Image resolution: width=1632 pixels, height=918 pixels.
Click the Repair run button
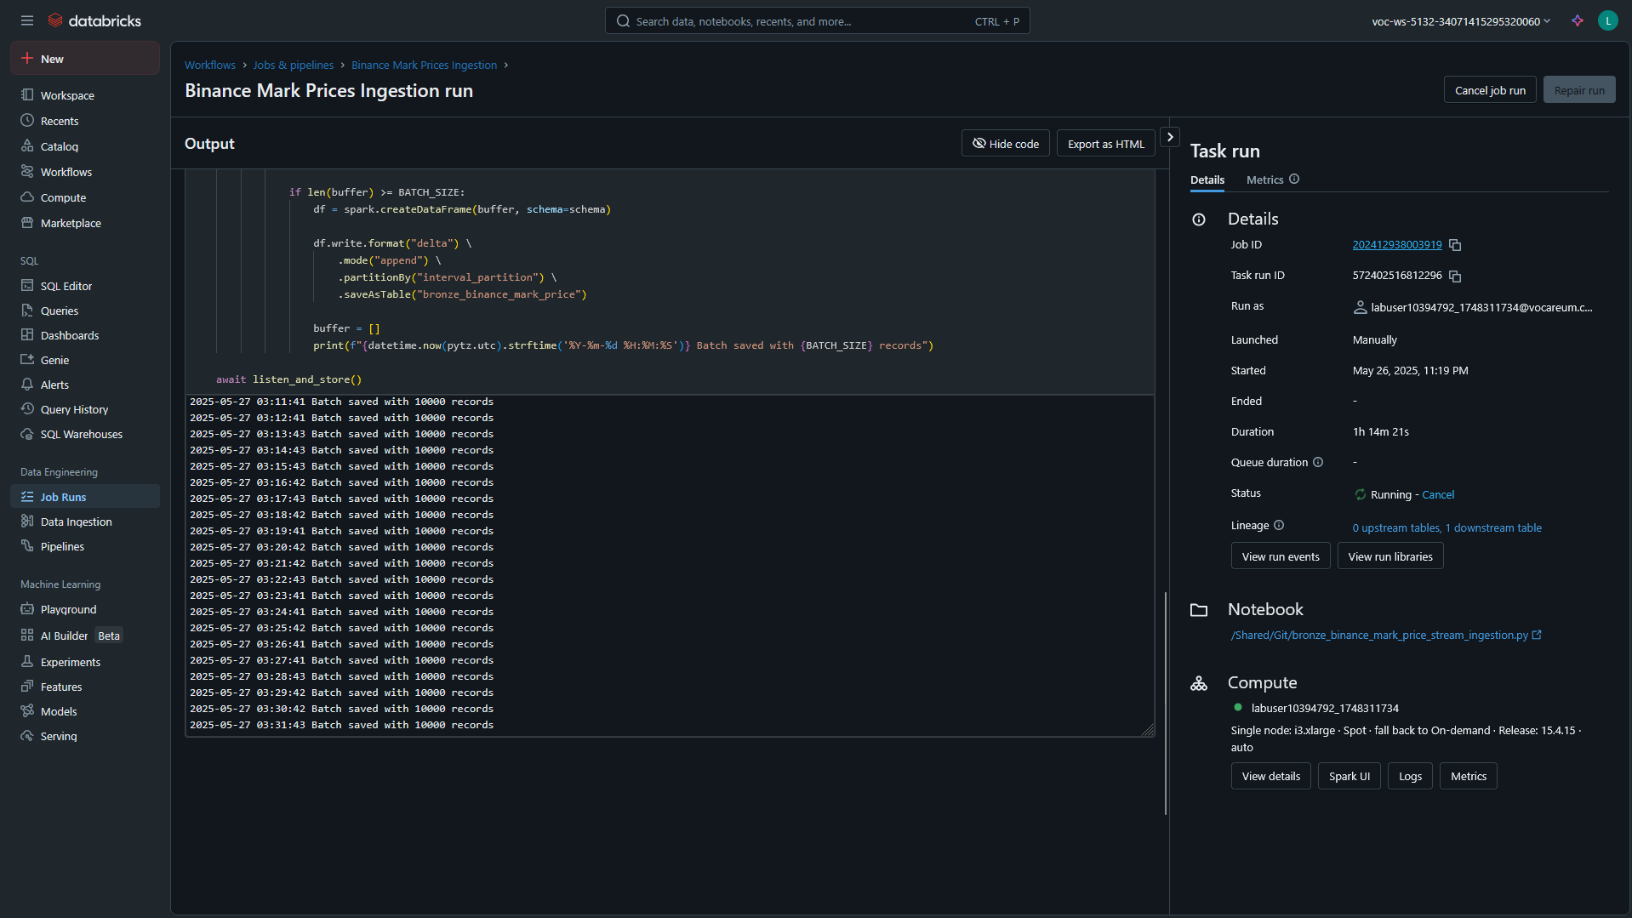click(1579, 90)
